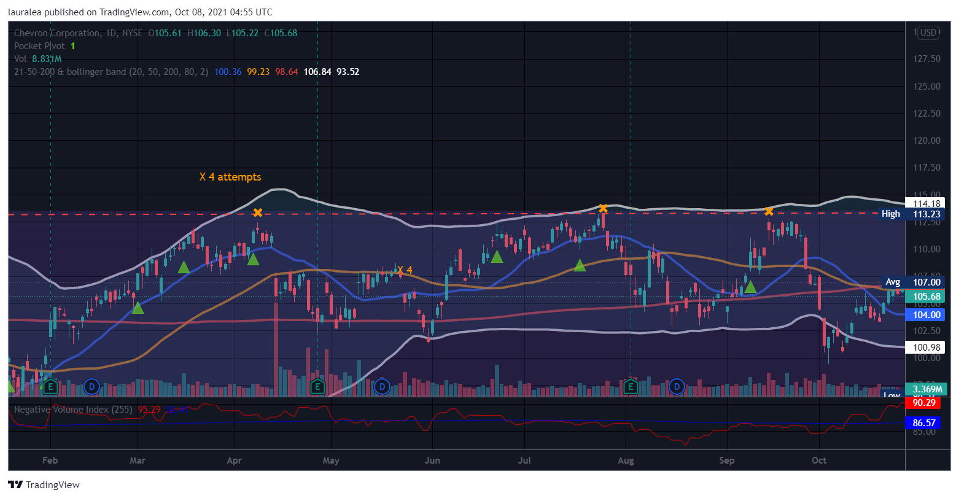Click the orange X marker in late July
959x498 pixels.
(604, 209)
